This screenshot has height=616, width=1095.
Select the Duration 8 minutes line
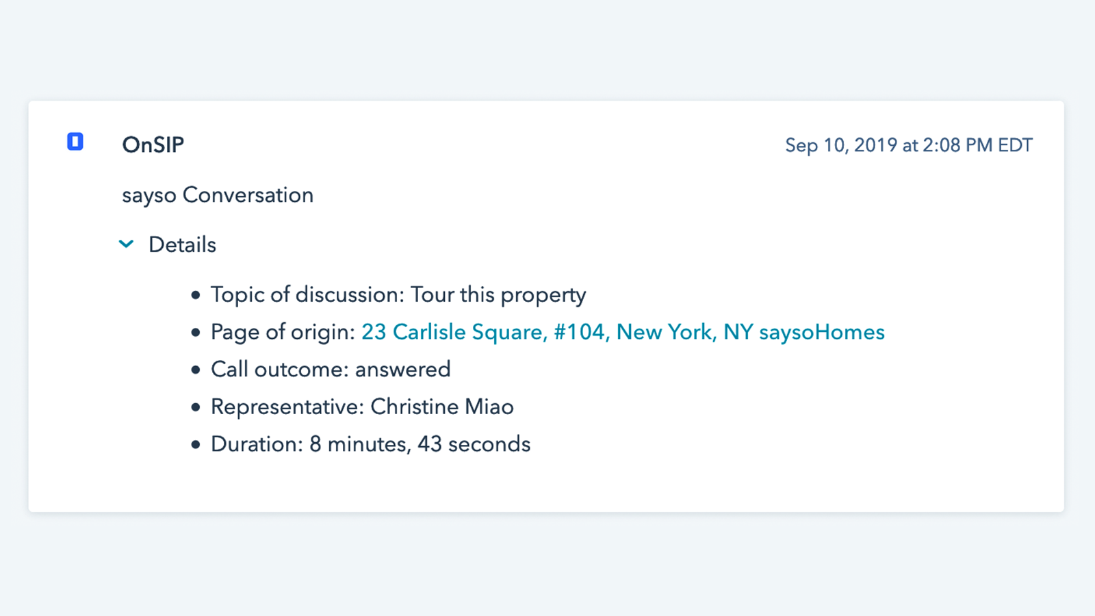370,444
